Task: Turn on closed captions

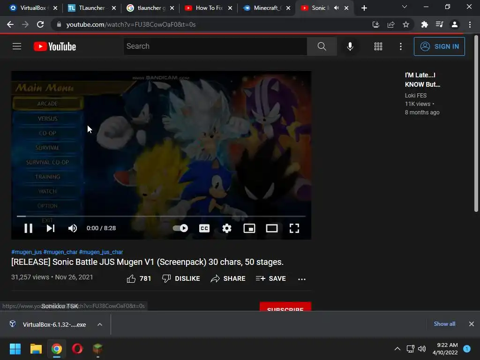Action: [x=204, y=228]
